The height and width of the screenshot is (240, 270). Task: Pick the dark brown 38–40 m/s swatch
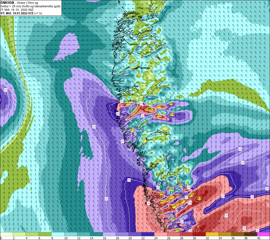[251, 234]
